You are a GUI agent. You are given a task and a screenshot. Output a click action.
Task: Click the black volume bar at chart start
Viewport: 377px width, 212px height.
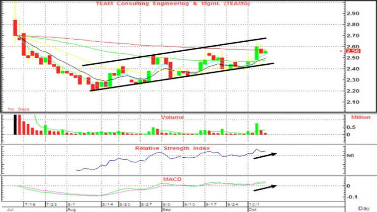(x=15, y=125)
